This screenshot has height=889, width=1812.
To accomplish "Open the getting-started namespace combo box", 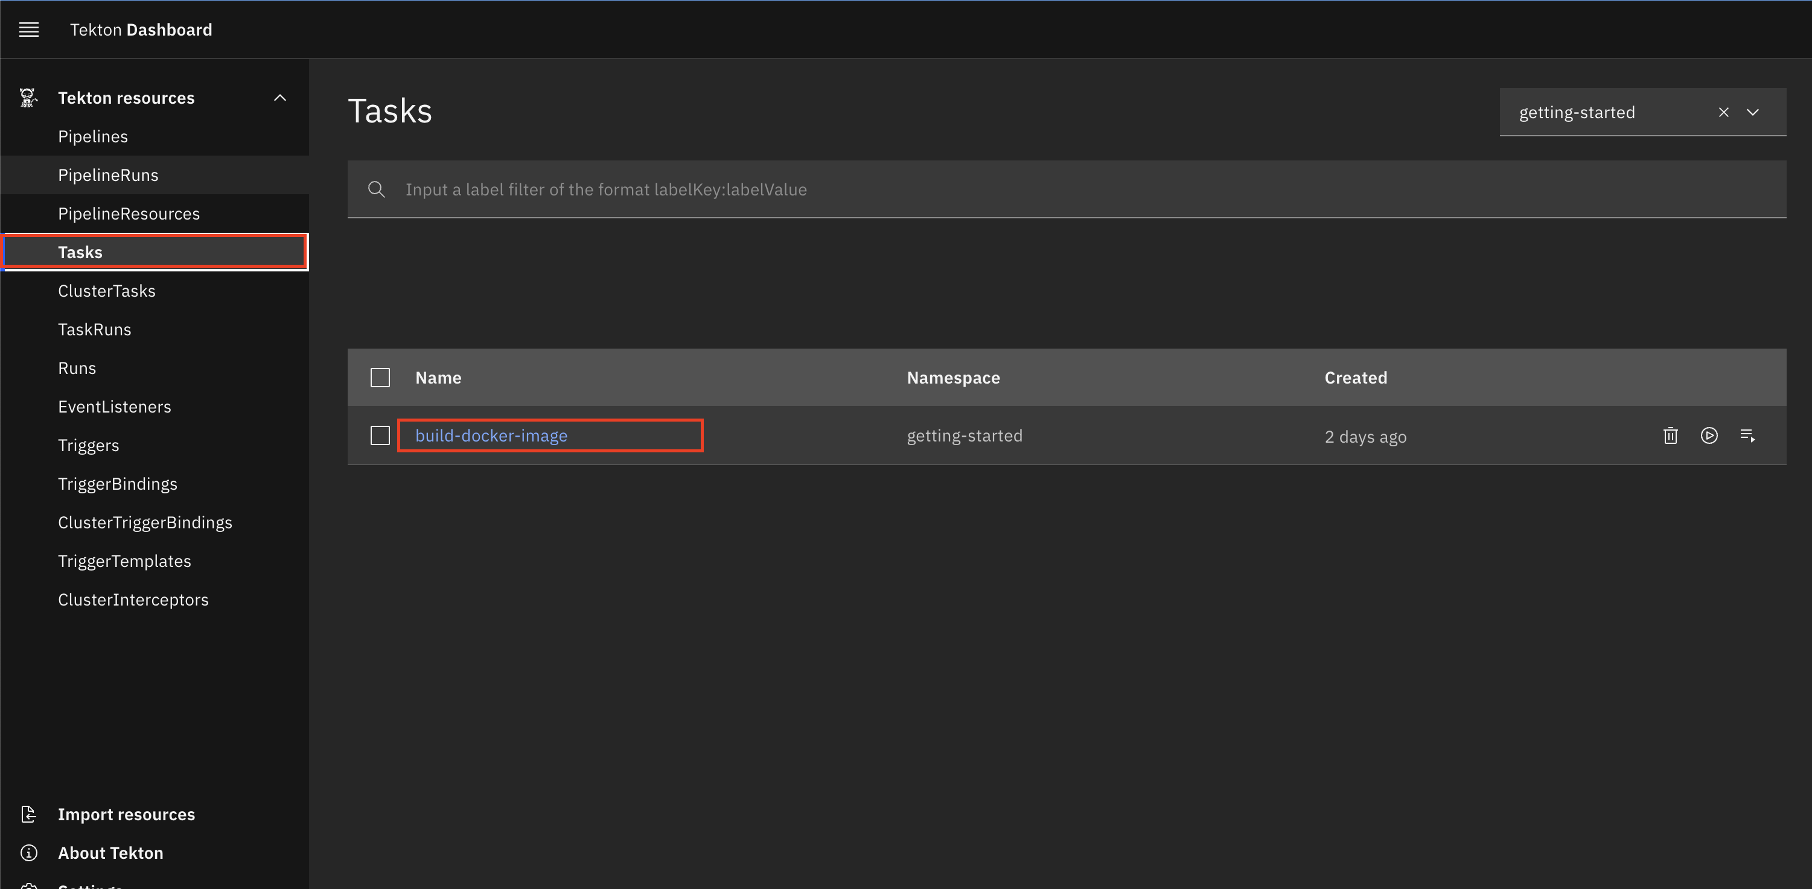I will [x=1604, y=112].
